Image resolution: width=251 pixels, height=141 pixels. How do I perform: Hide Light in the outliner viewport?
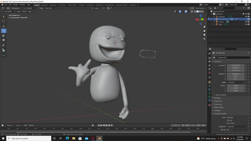pos(246,24)
